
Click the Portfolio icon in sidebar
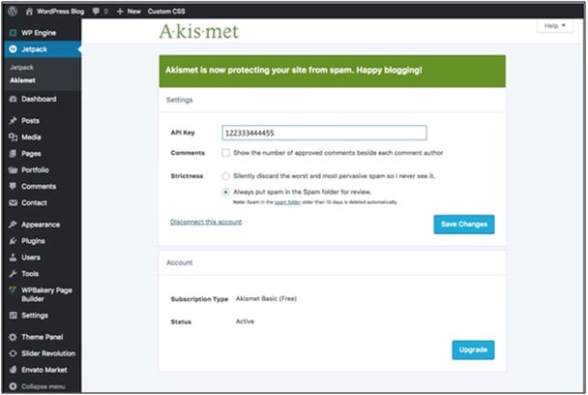[x=14, y=170]
